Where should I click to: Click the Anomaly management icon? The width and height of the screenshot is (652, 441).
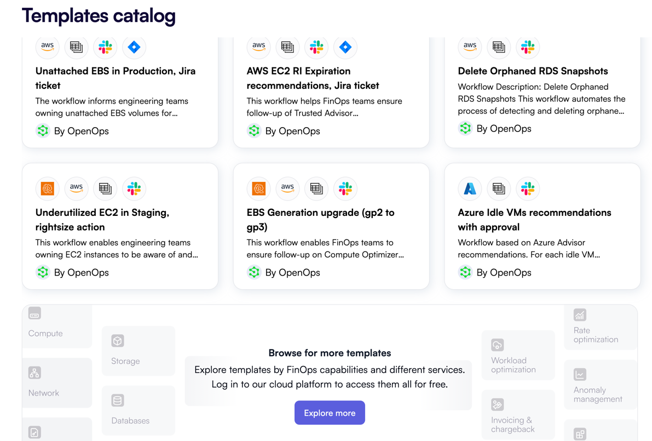[x=580, y=374]
